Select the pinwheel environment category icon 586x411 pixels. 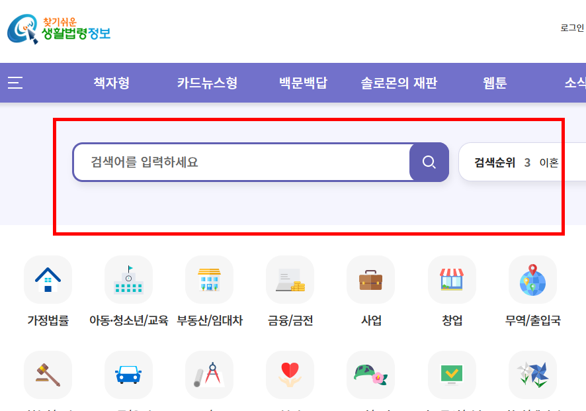pos(532,374)
